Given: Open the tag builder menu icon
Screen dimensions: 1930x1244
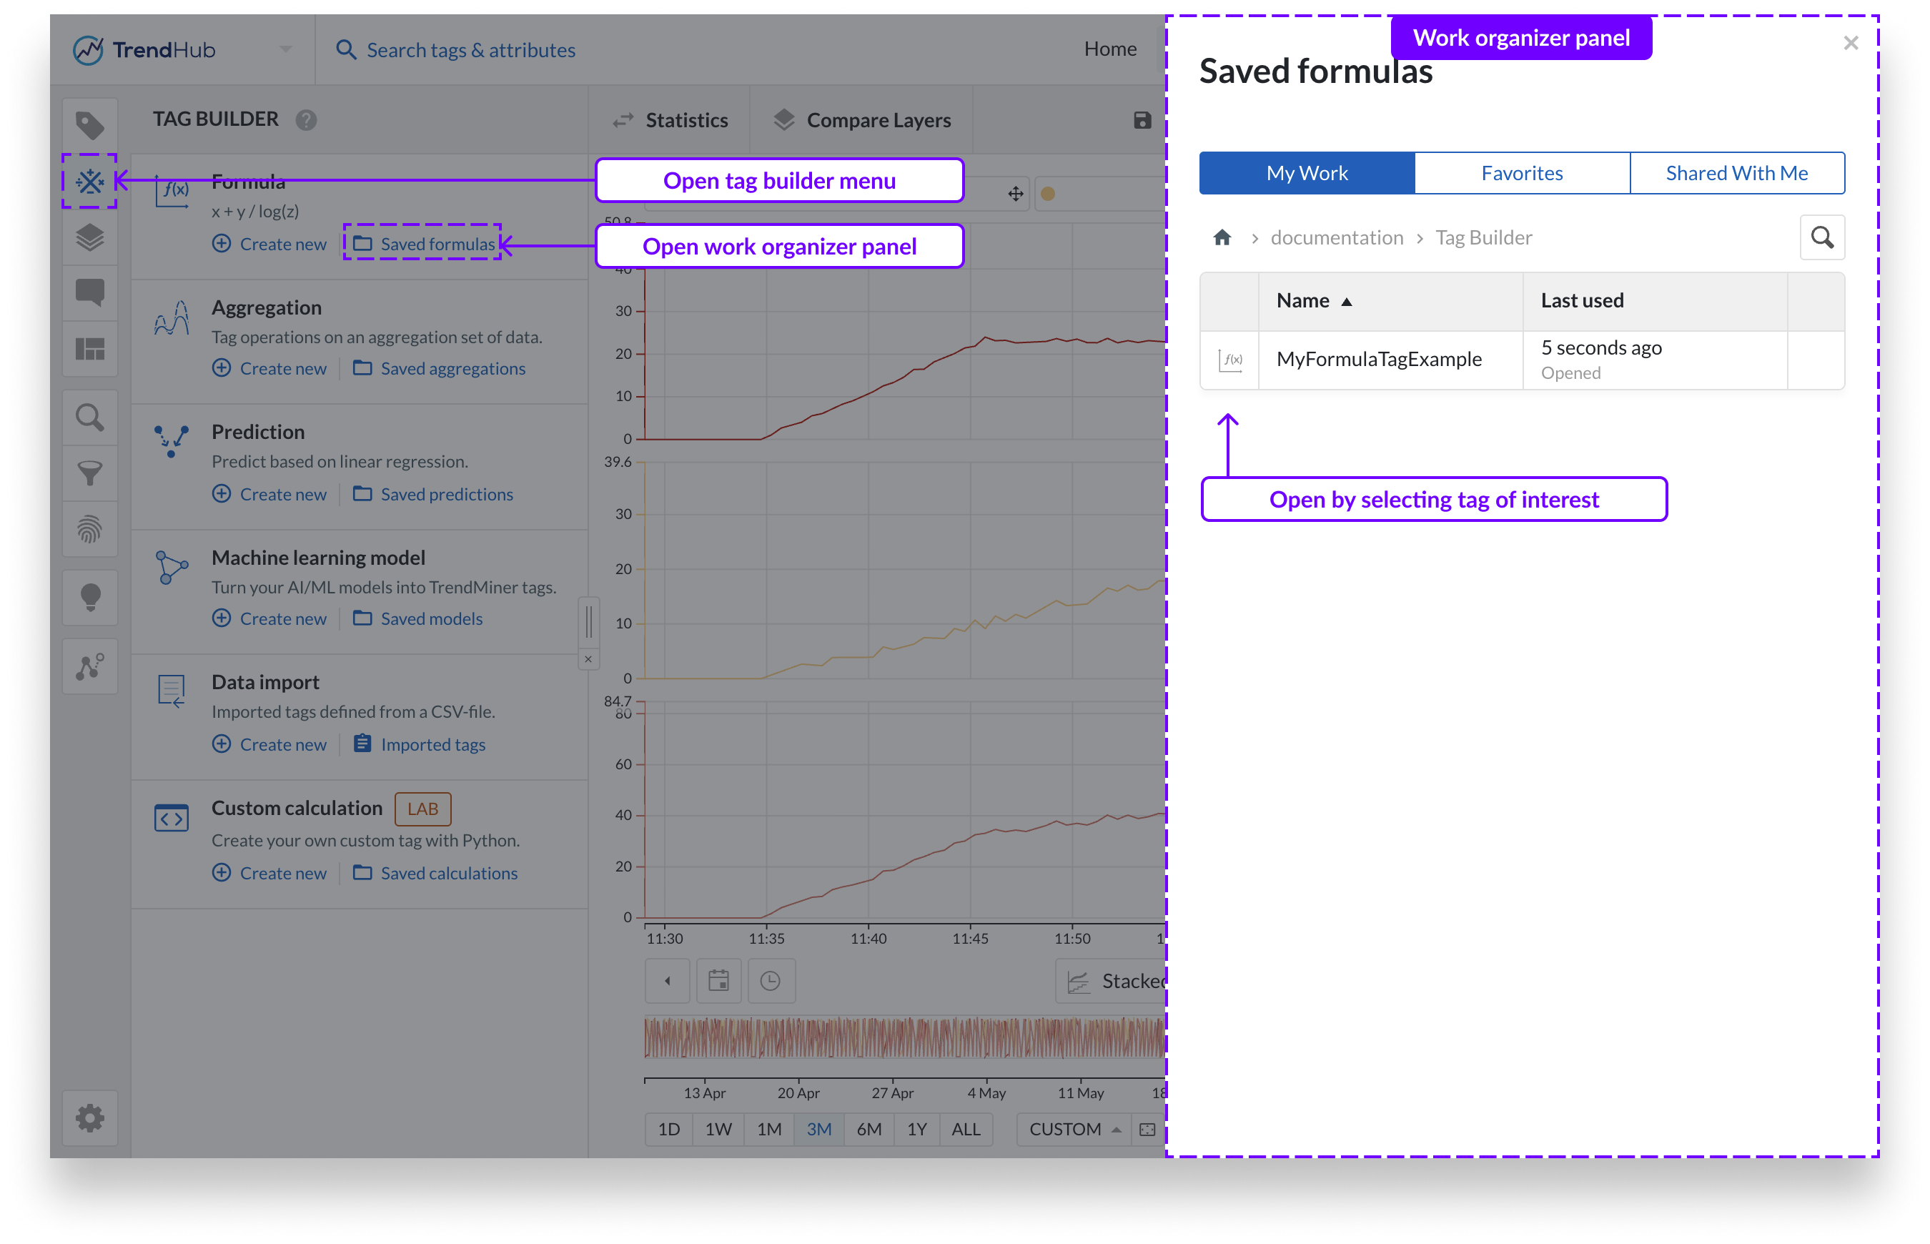Looking at the screenshot, I should point(89,181).
